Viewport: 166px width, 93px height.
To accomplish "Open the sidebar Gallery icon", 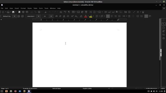I will pos(164,35).
